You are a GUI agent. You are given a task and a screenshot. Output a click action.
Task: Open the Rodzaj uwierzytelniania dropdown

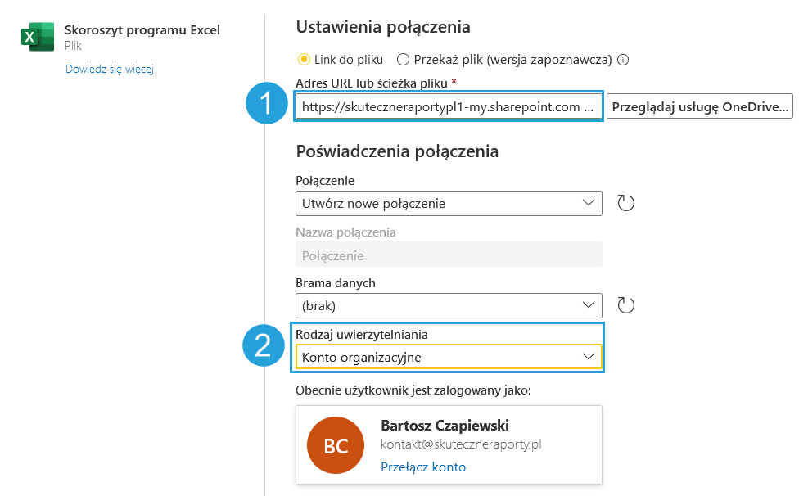(449, 357)
